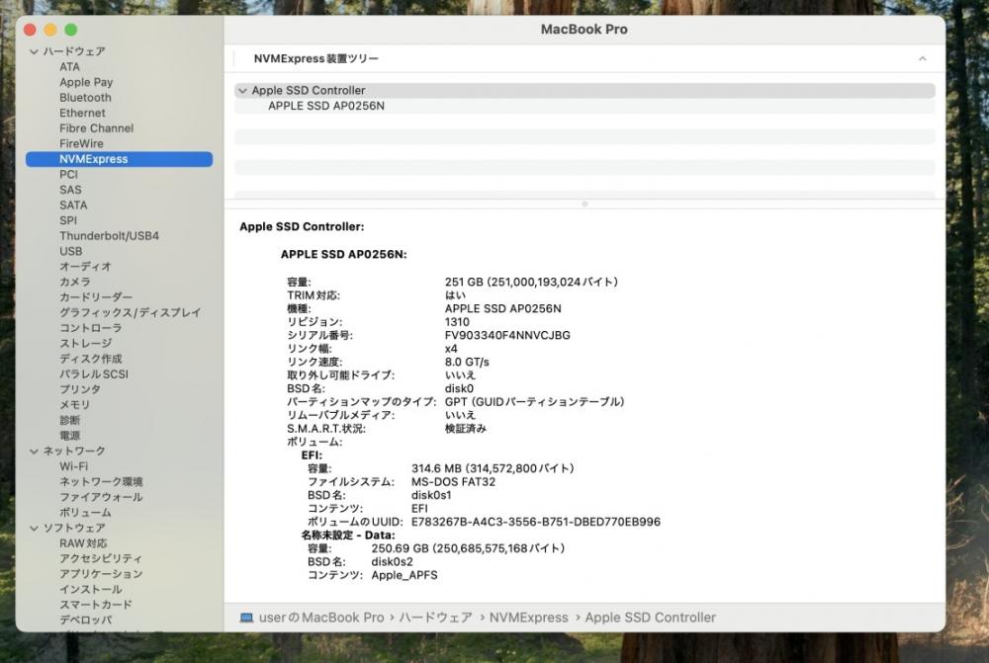Click serial number FV903340F4NNVCJBG
This screenshot has height=663, width=989.
coord(507,335)
